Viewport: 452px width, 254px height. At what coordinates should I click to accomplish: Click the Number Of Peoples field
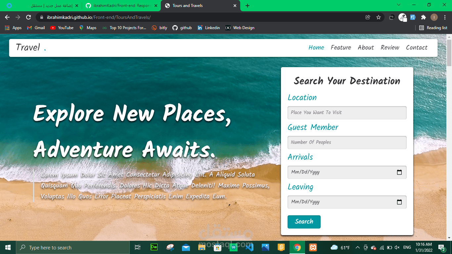click(x=347, y=142)
